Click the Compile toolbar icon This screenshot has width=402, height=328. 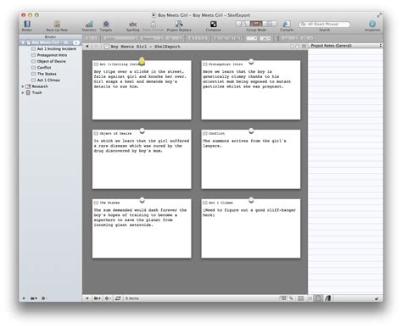(x=287, y=24)
